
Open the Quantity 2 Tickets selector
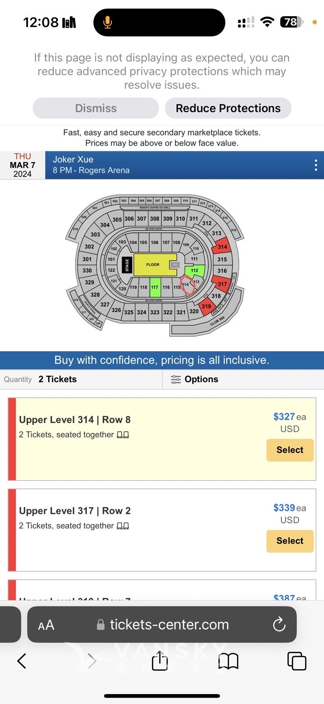pyautogui.click(x=57, y=379)
